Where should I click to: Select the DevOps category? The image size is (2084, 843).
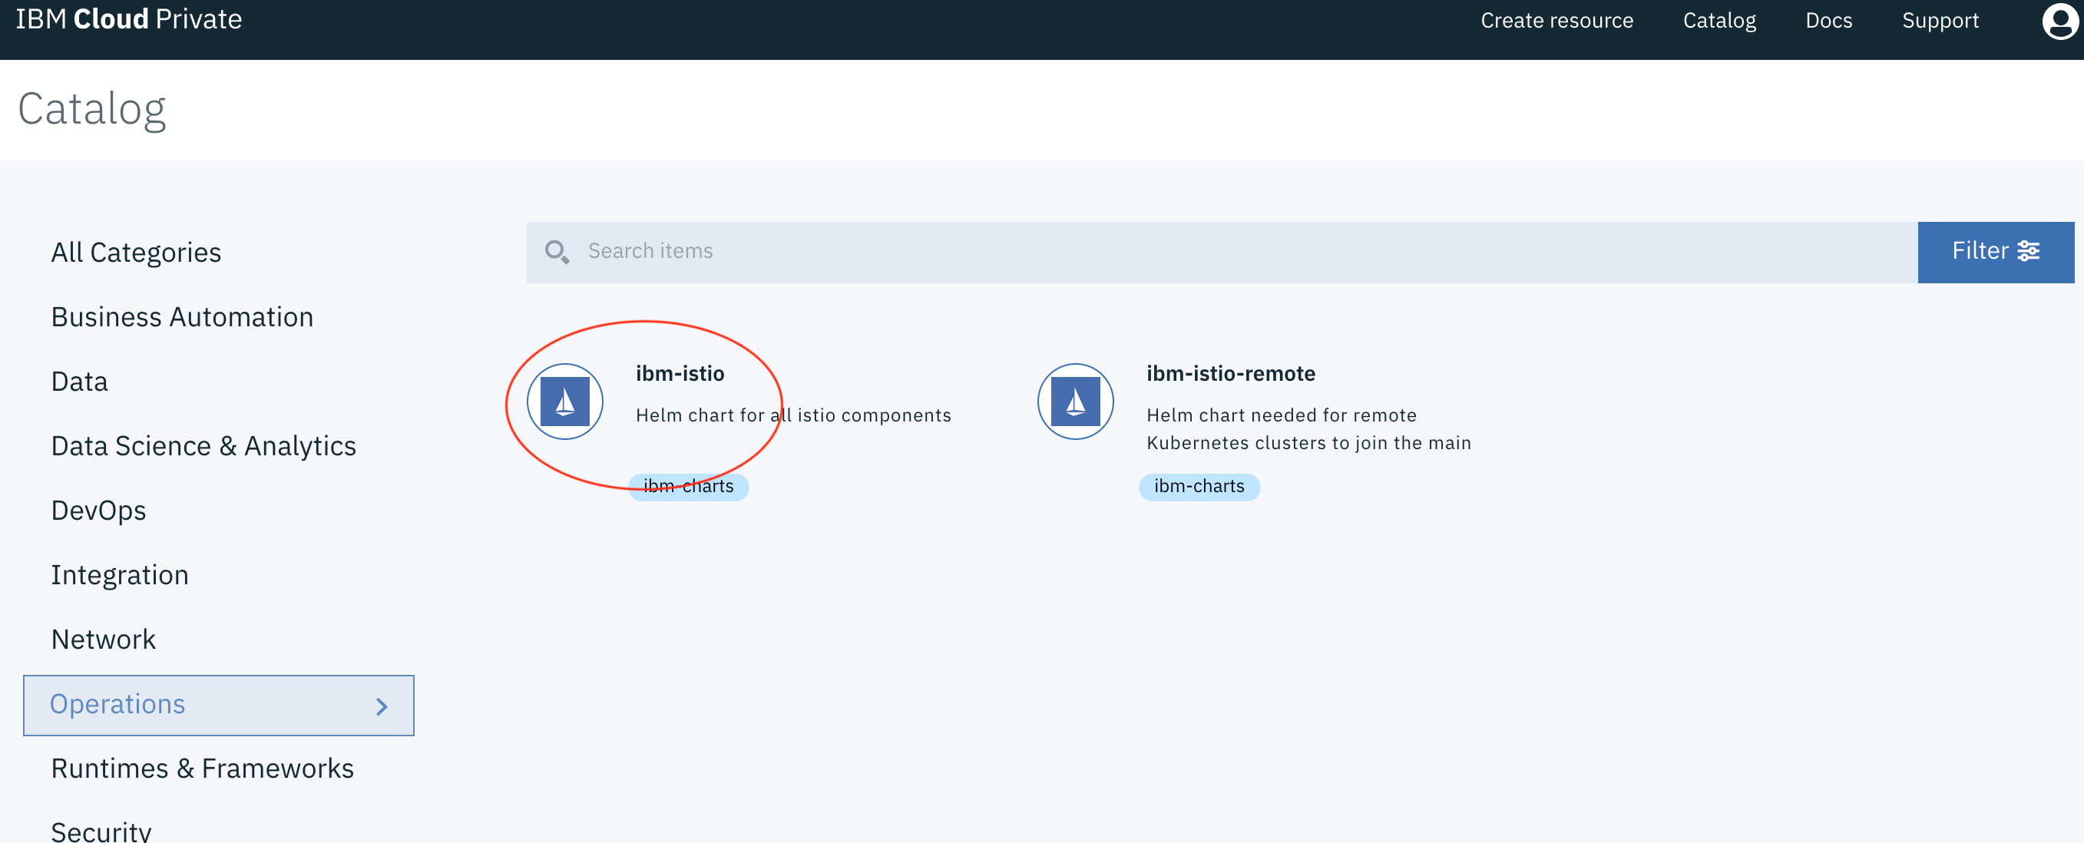(x=99, y=511)
